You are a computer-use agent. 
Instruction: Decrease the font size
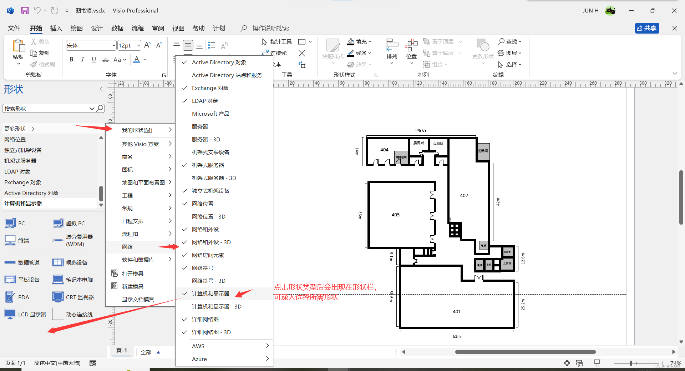click(159, 45)
